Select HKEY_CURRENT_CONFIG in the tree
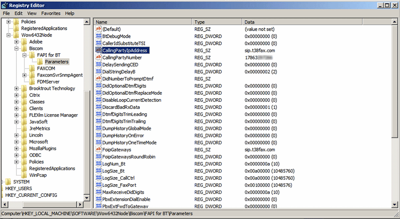 (31, 195)
